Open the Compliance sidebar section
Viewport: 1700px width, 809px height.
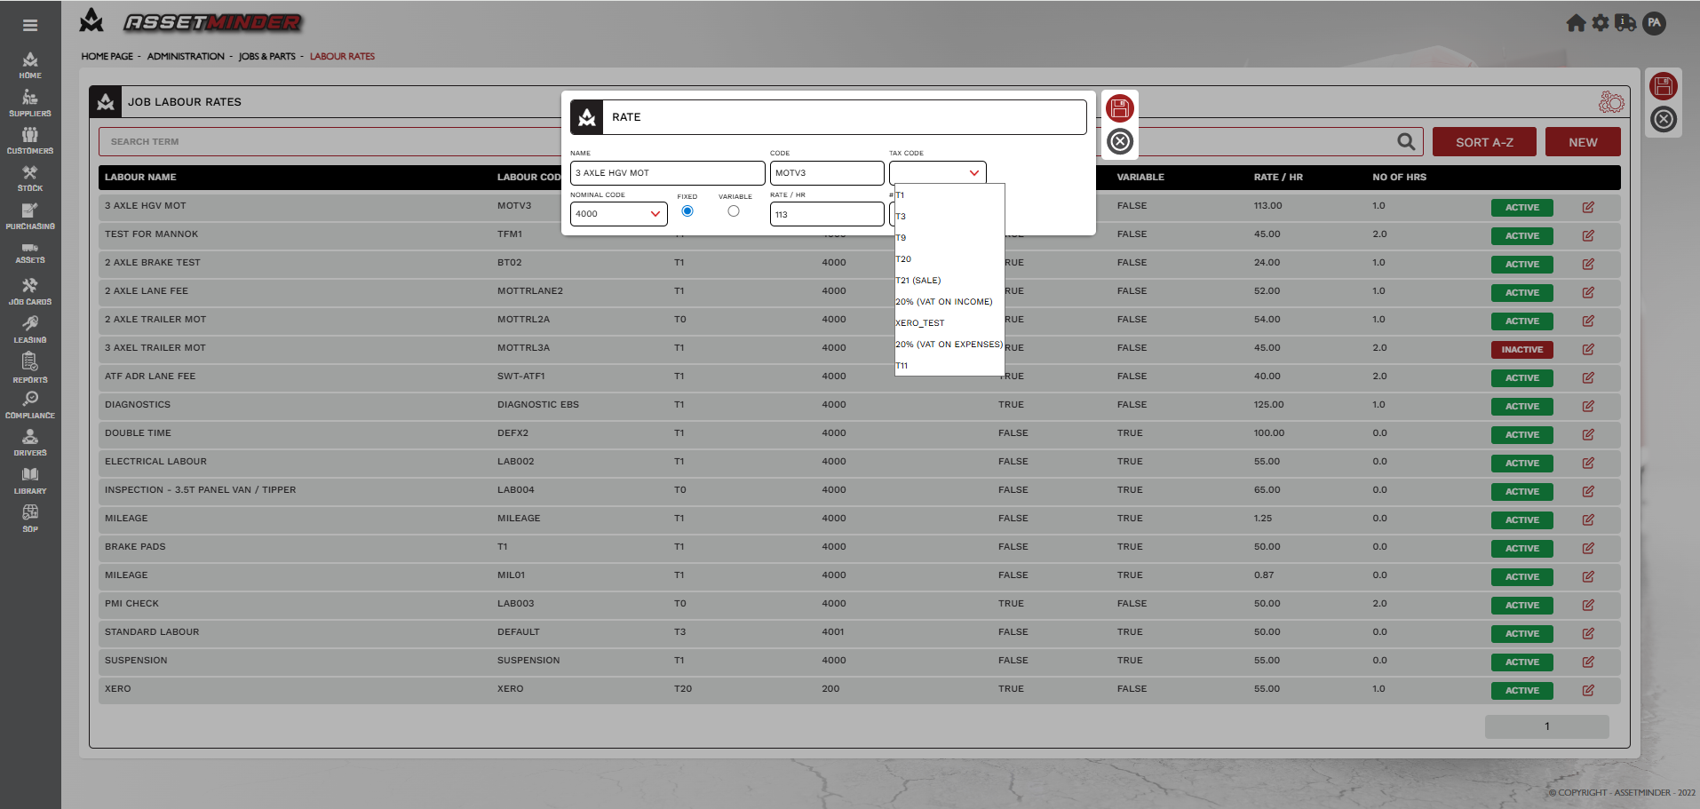[30, 405]
